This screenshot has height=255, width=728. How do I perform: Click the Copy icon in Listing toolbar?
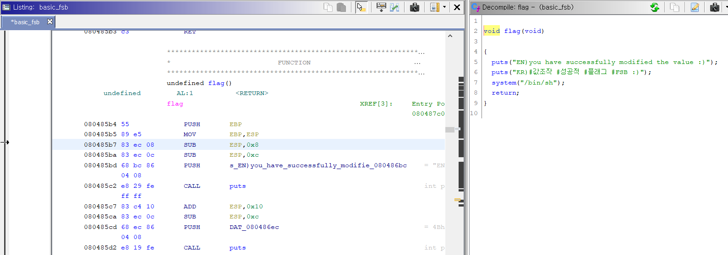(x=328, y=7)
